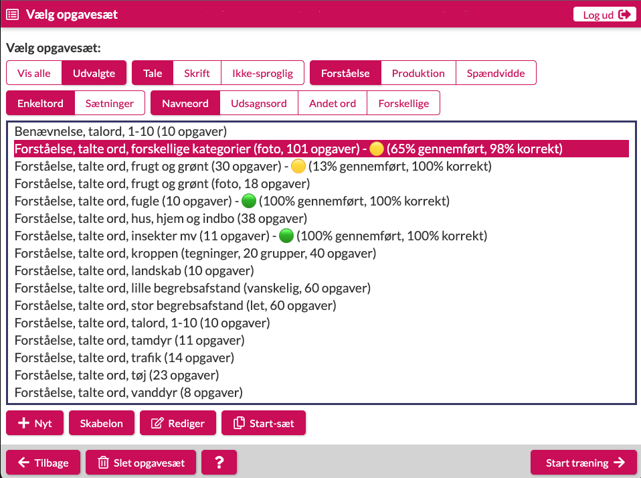Choose 'Benævnelse, talord, 1-10' list entry
Screen dimensions: 641x478
coord(120,131)
